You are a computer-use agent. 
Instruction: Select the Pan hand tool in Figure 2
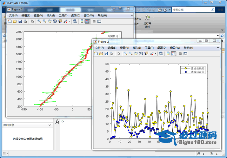136,54
